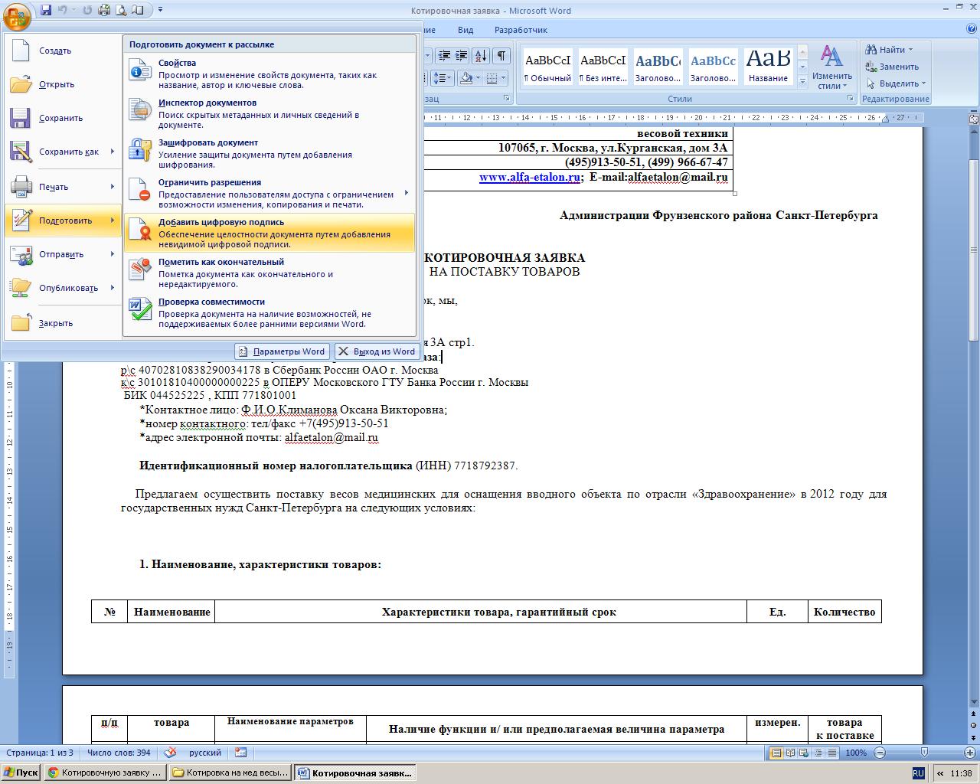Click the Save icon in Quick Access Toolbar

46,11
